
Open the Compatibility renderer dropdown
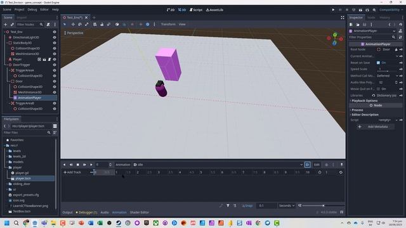391,10
